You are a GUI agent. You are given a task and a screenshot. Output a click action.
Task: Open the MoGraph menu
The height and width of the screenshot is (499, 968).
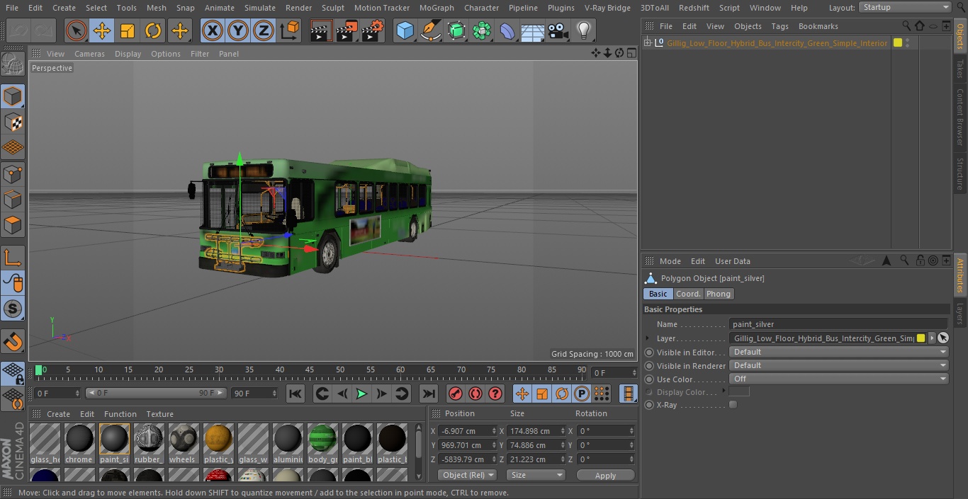(x=437, y=8)
